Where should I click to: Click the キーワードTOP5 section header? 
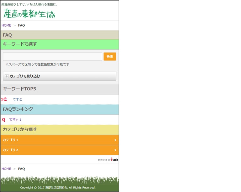click(x=19, y=89)
